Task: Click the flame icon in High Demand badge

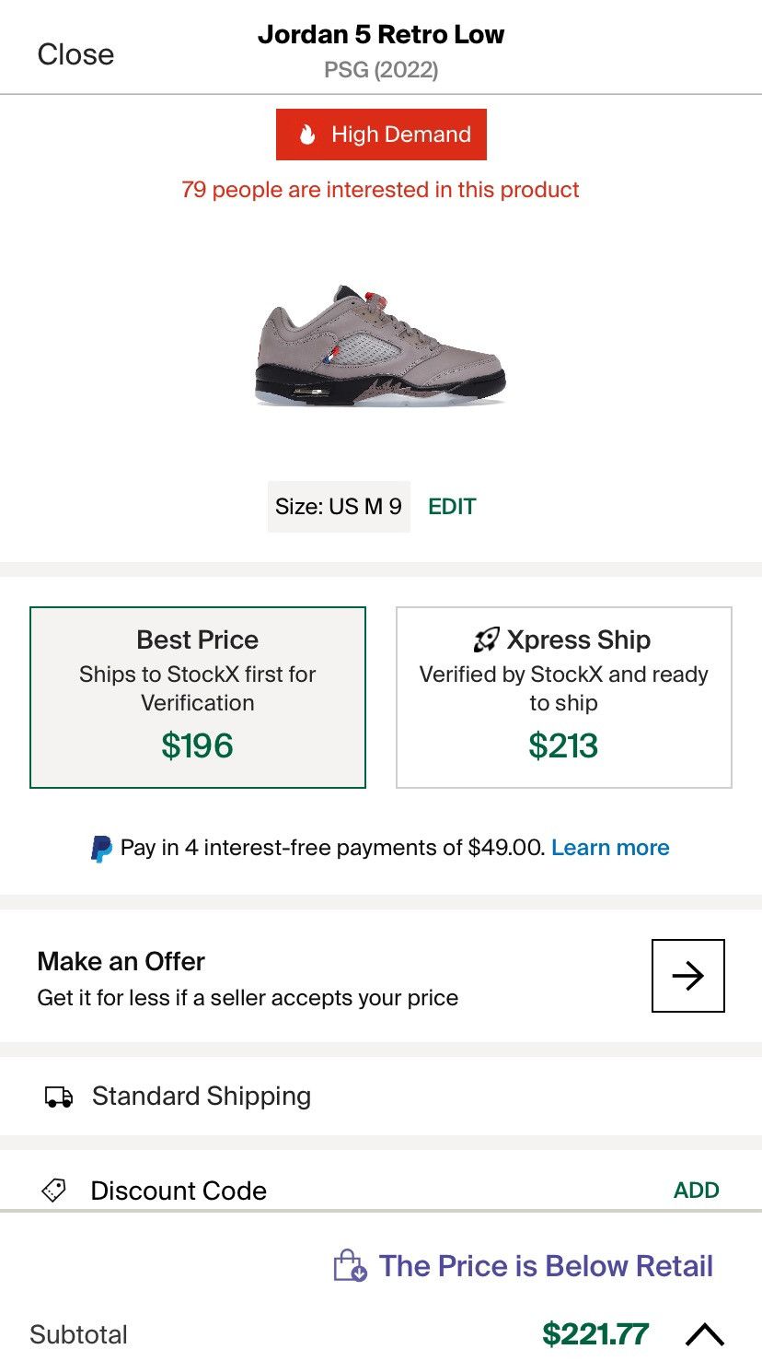Action: point(307,135)
